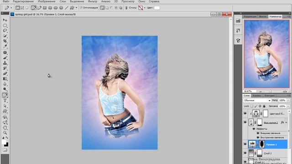Click the Navigator zoom slider

271,91
